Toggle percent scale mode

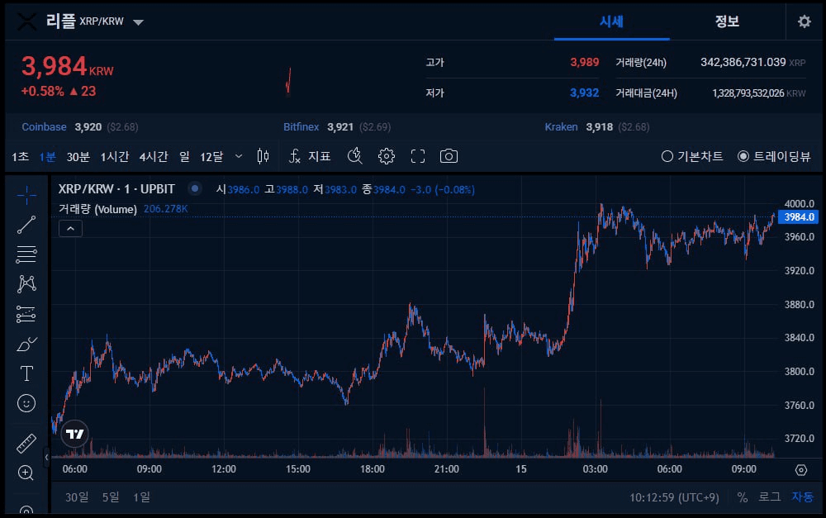click(743, 497)
